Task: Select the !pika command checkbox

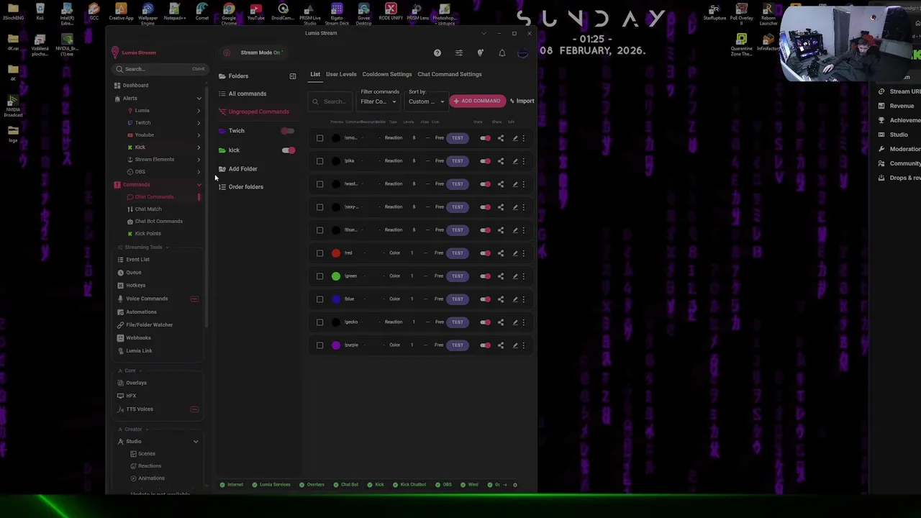Action: click(x=319, y=160)
